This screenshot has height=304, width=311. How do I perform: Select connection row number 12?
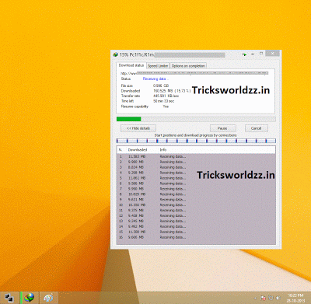click(x=196, y=215)
